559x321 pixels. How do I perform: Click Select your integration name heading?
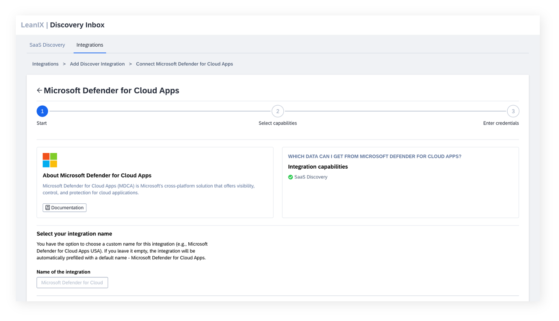pyautogui.click(x=74, y=234)
